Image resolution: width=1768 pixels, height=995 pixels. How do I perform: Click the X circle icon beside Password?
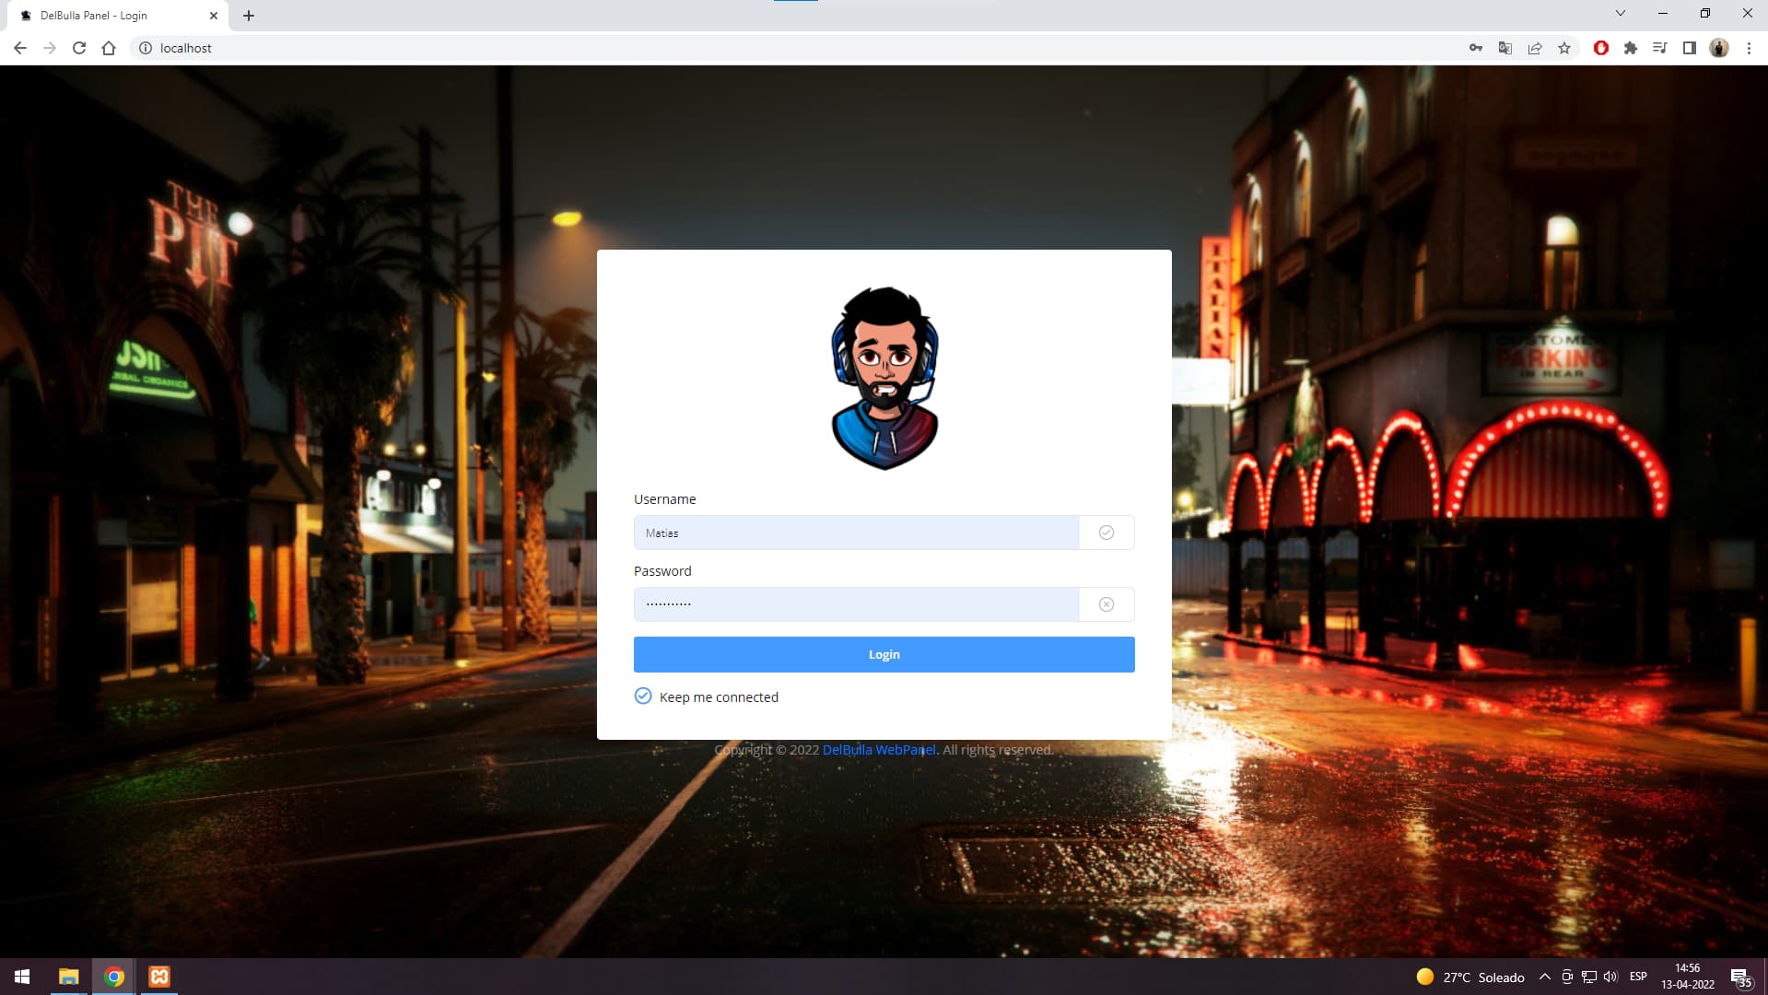coord(1106,604)
